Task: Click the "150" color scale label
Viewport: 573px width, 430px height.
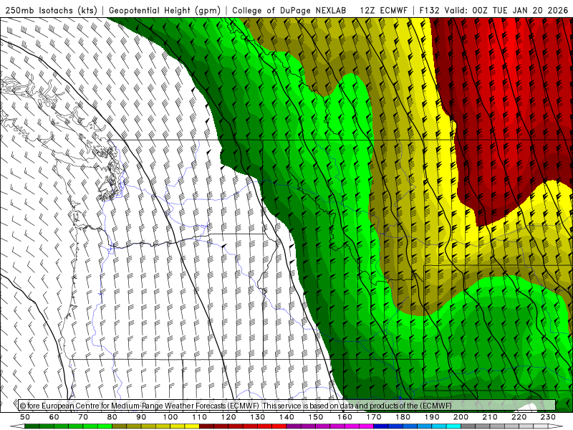Action: tap(316, 417)
